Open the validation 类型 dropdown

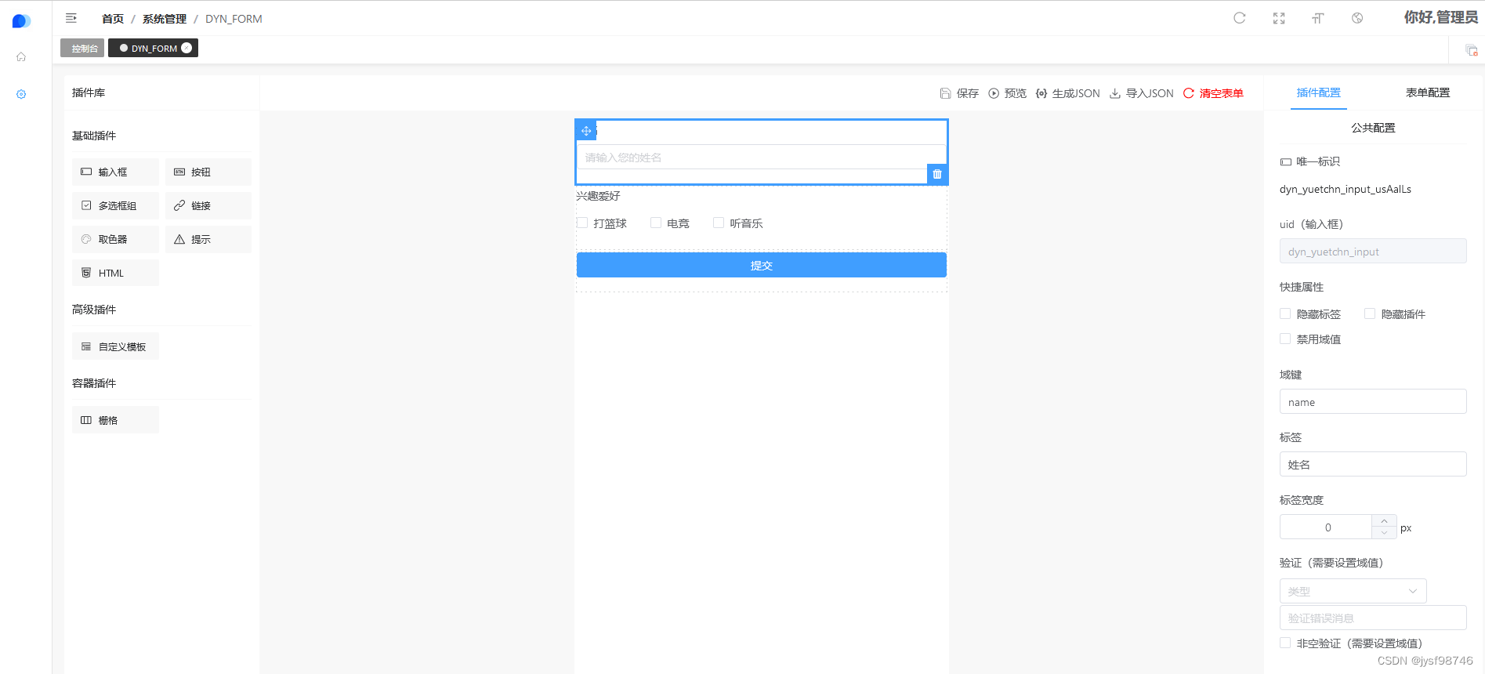tap(1353, 591)
